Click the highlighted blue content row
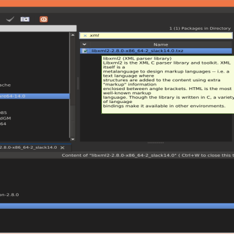Screen dimensions: 234x234 pos(117,206)
